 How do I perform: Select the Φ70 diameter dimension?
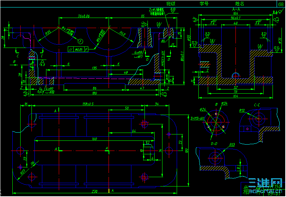[x=280, y=40]
